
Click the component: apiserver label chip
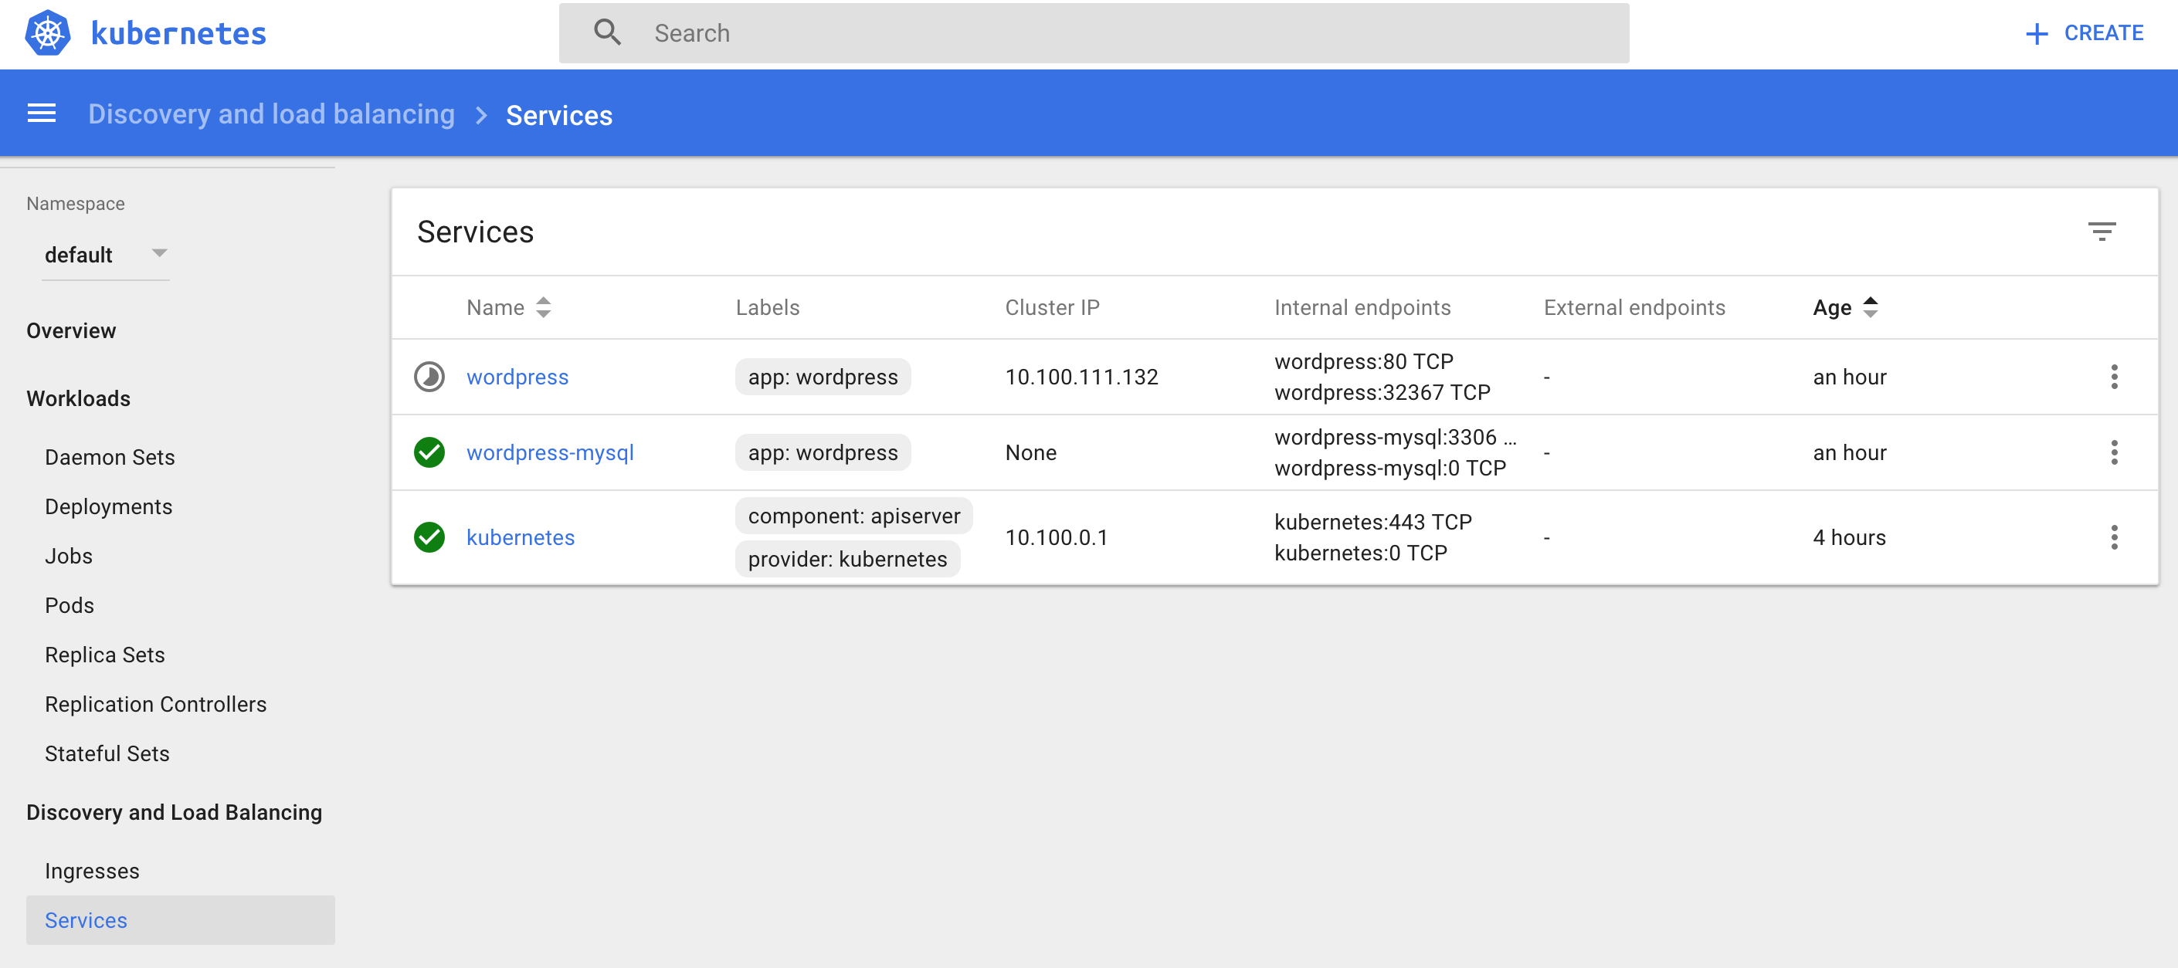point(854,516)
